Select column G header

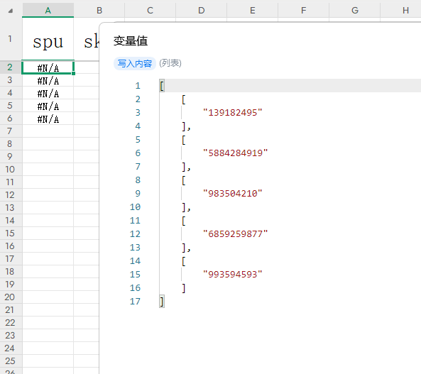point(355,10)
